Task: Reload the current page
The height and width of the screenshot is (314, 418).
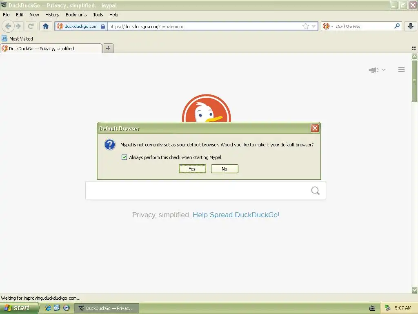Action: pos(31,26)
